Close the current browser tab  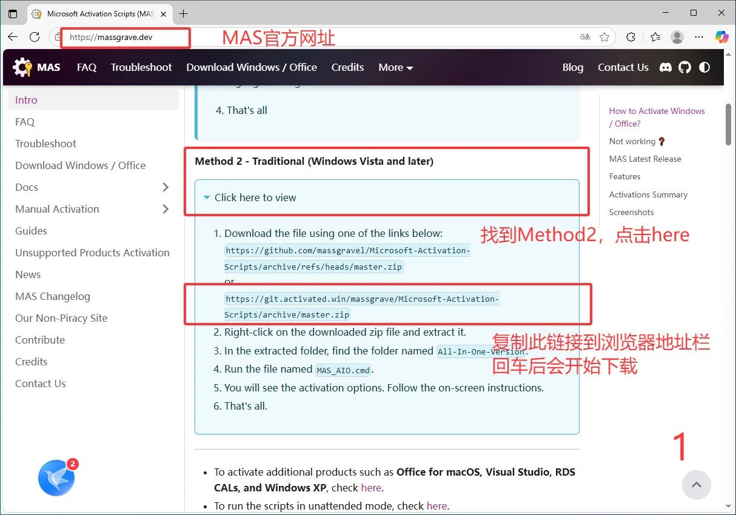[162, 13]
